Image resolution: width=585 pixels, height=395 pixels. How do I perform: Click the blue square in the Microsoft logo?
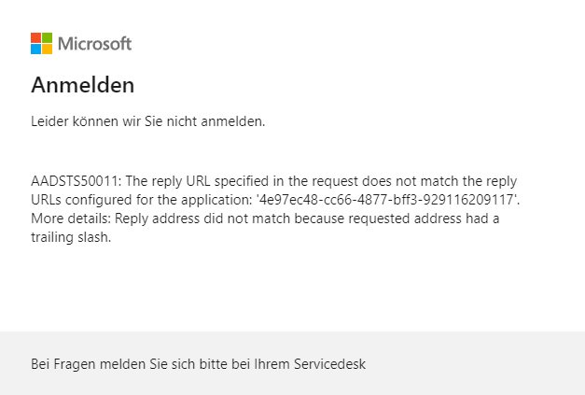point(35,49)
